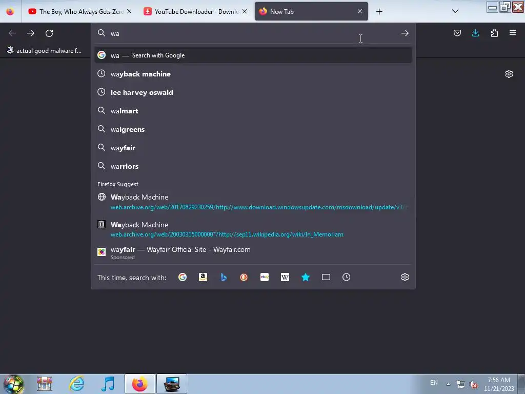Viewport: 525px width, 394px height.
Task: Search this time with eBay icon
Action: pos(265,277)
